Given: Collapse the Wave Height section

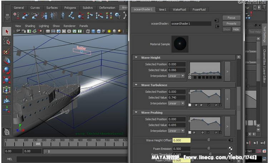Looking at the screenshot, I should click(x=136, y=57).
